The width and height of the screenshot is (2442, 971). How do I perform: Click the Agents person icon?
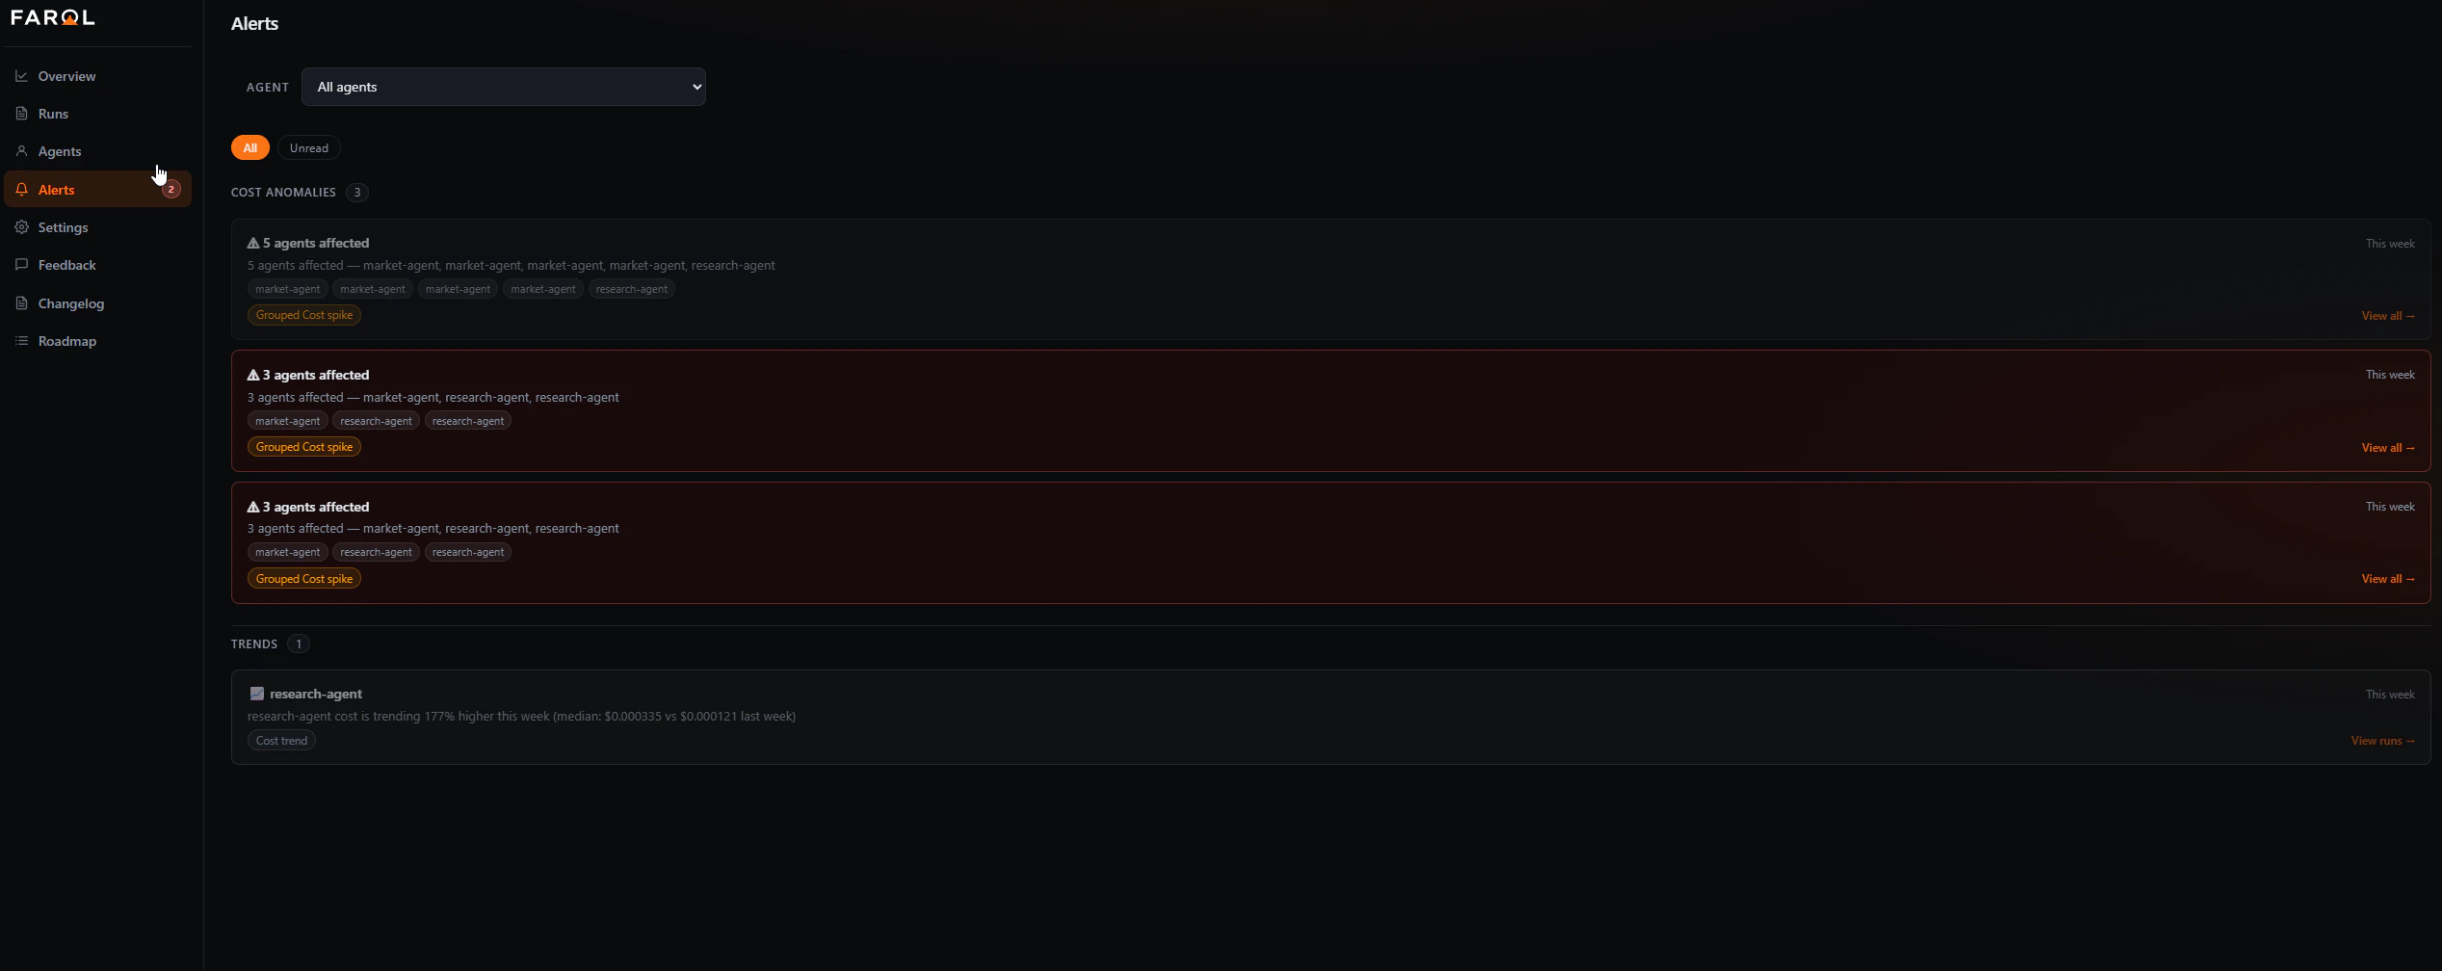click(x=21, y=151)
